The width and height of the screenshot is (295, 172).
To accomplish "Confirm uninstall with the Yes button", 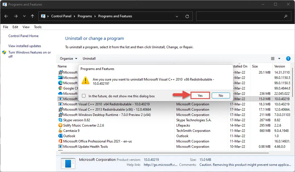I will click(200, 95).
